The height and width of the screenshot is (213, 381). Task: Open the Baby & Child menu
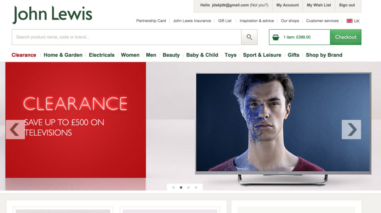pyautogui.click(x=202, y=55)
